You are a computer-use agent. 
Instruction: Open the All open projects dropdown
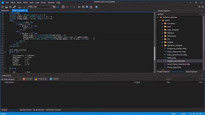pyautogui.click(x=11, y=79)
